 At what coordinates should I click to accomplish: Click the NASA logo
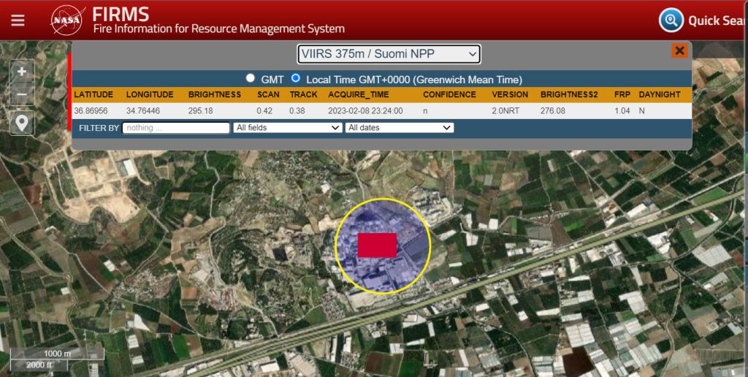point(68,20)
